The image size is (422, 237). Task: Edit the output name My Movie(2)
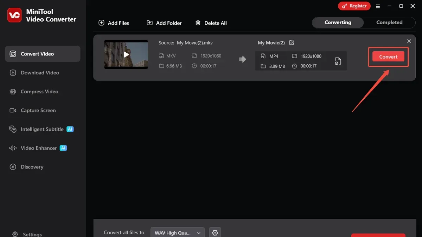coord(292,42)
